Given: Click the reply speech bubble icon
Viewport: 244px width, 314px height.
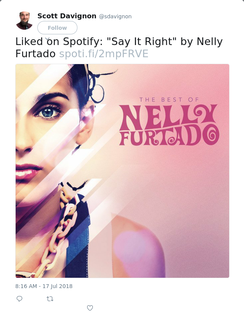Looking at the screenshot, I should pos(19,299).
